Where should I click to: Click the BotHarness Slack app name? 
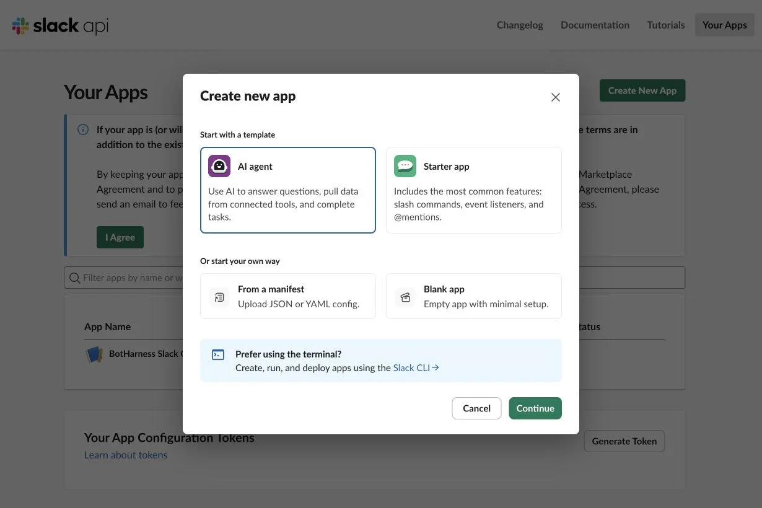[x=146, y=354]
